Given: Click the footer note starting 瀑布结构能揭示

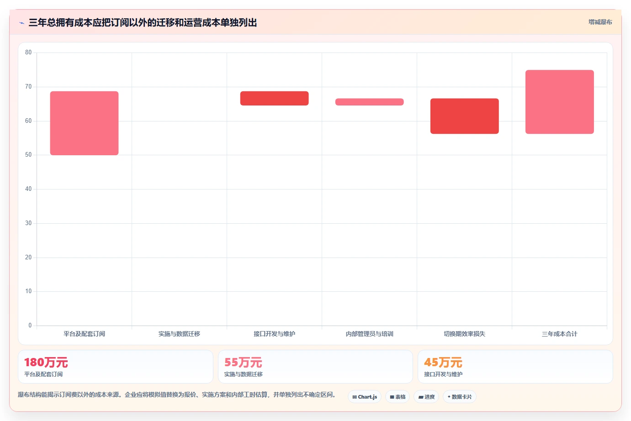Looking at the screenshot, I should [x=177, y=395].
